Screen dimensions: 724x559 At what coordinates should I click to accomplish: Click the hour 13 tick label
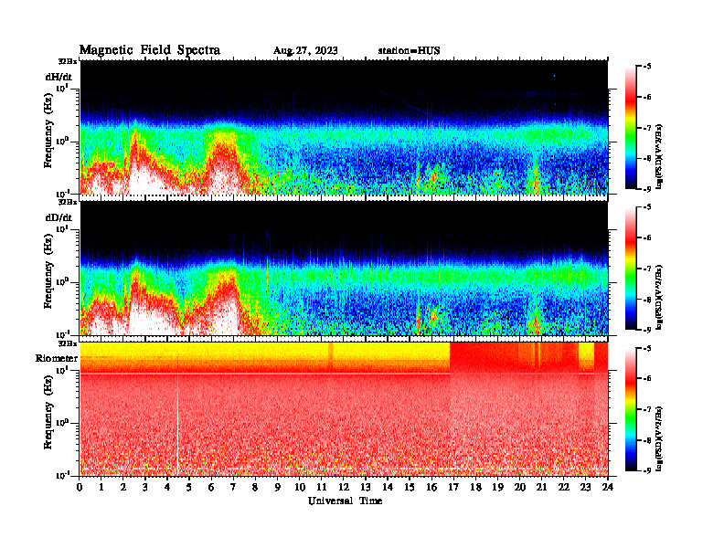[366, 487]
